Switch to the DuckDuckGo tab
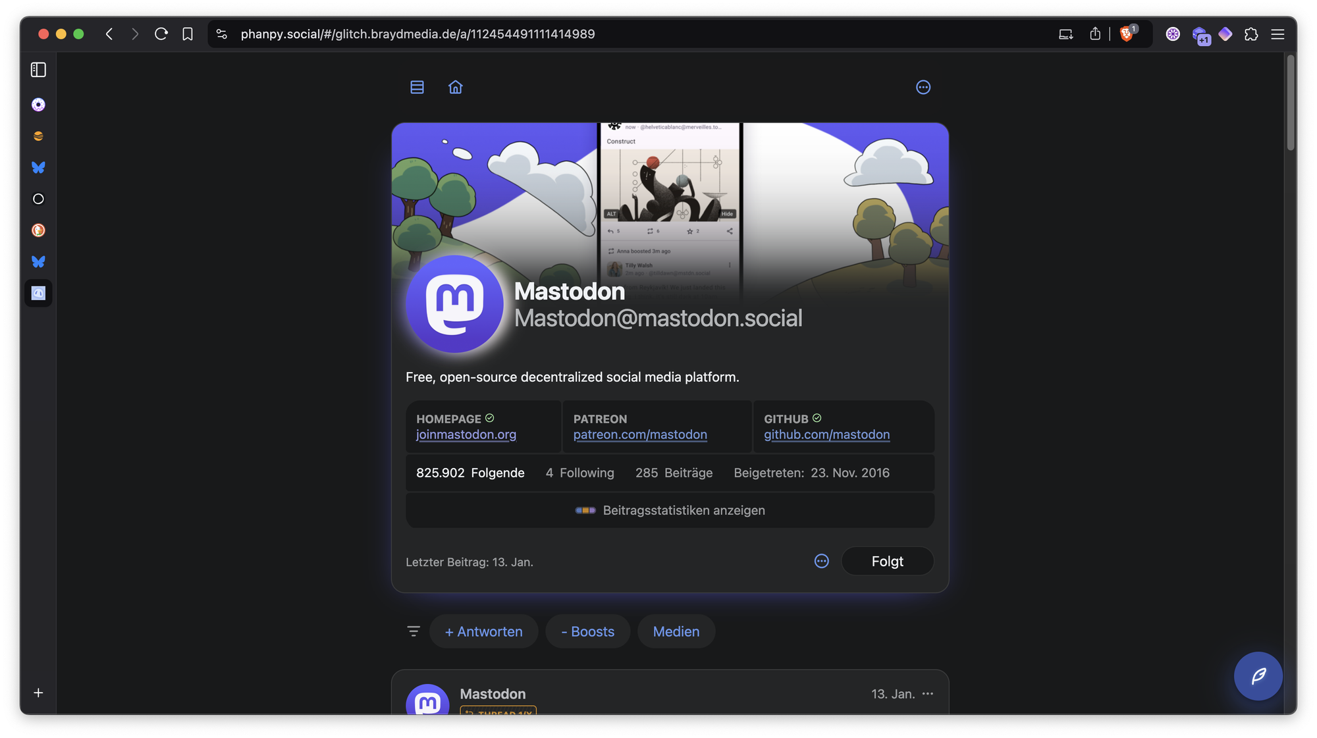Image resolution: width=1317 pixels, height=738 pixels. (38, 230)
